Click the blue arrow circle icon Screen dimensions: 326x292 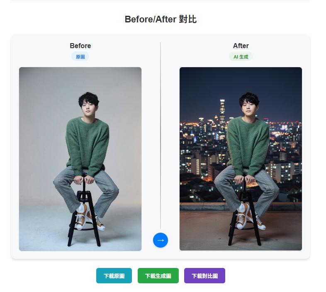(x=160, y=240)
